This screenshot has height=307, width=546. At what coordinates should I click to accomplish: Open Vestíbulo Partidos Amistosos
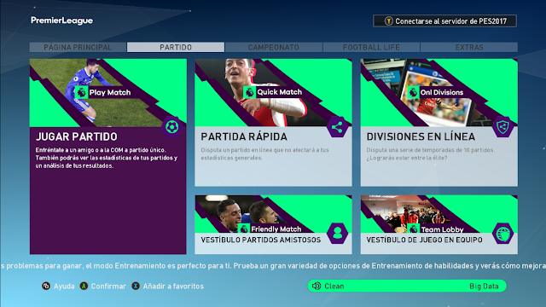[261, 240]
